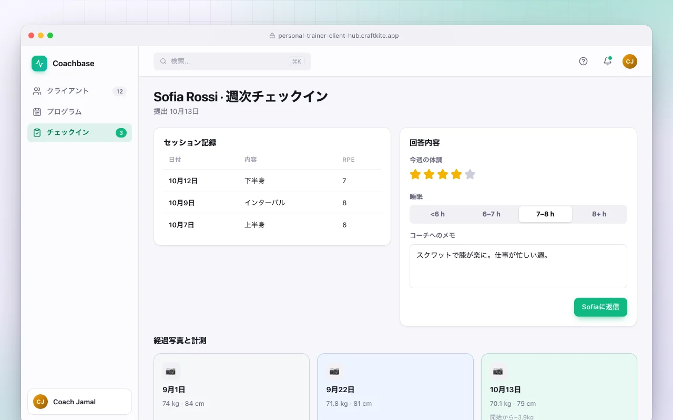Select the 8+ h sleep option
This screenshot has width=673, height=420.
coord(599,214)
